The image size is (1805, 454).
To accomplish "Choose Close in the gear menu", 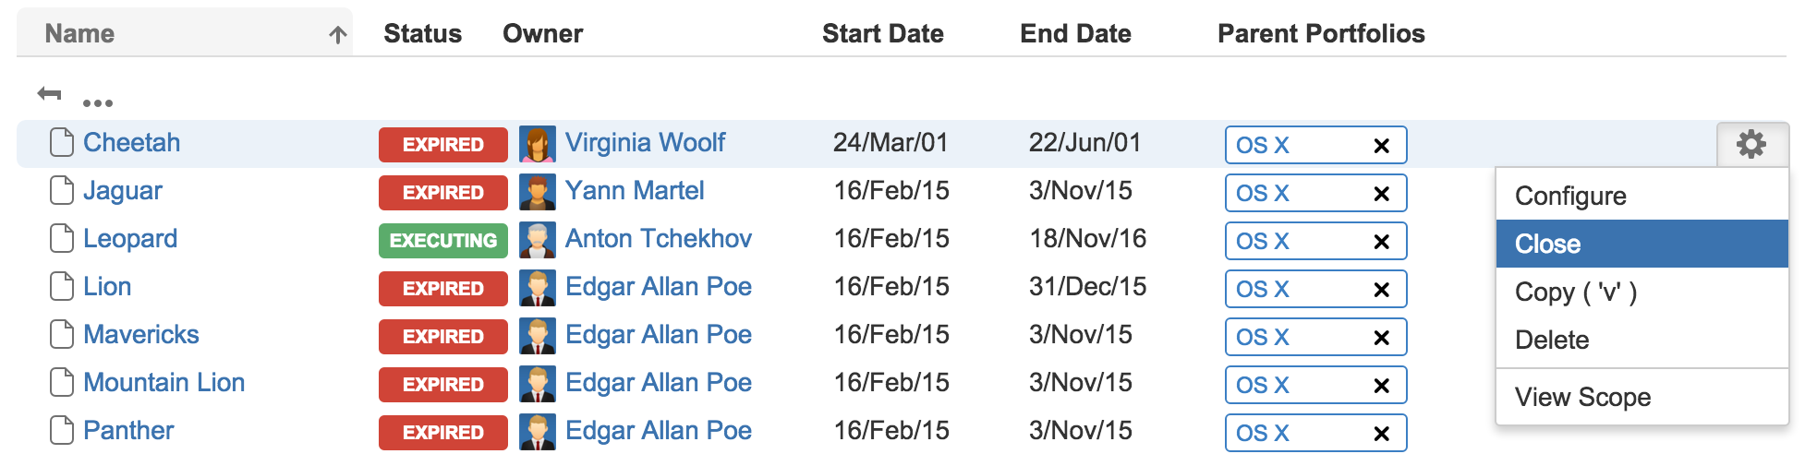I will click(x=1548, y=244).
